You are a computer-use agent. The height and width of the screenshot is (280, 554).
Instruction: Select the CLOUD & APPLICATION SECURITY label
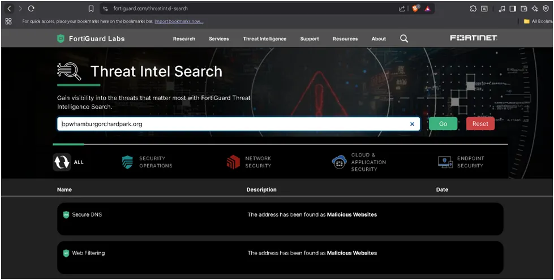(x=368, y=162)
